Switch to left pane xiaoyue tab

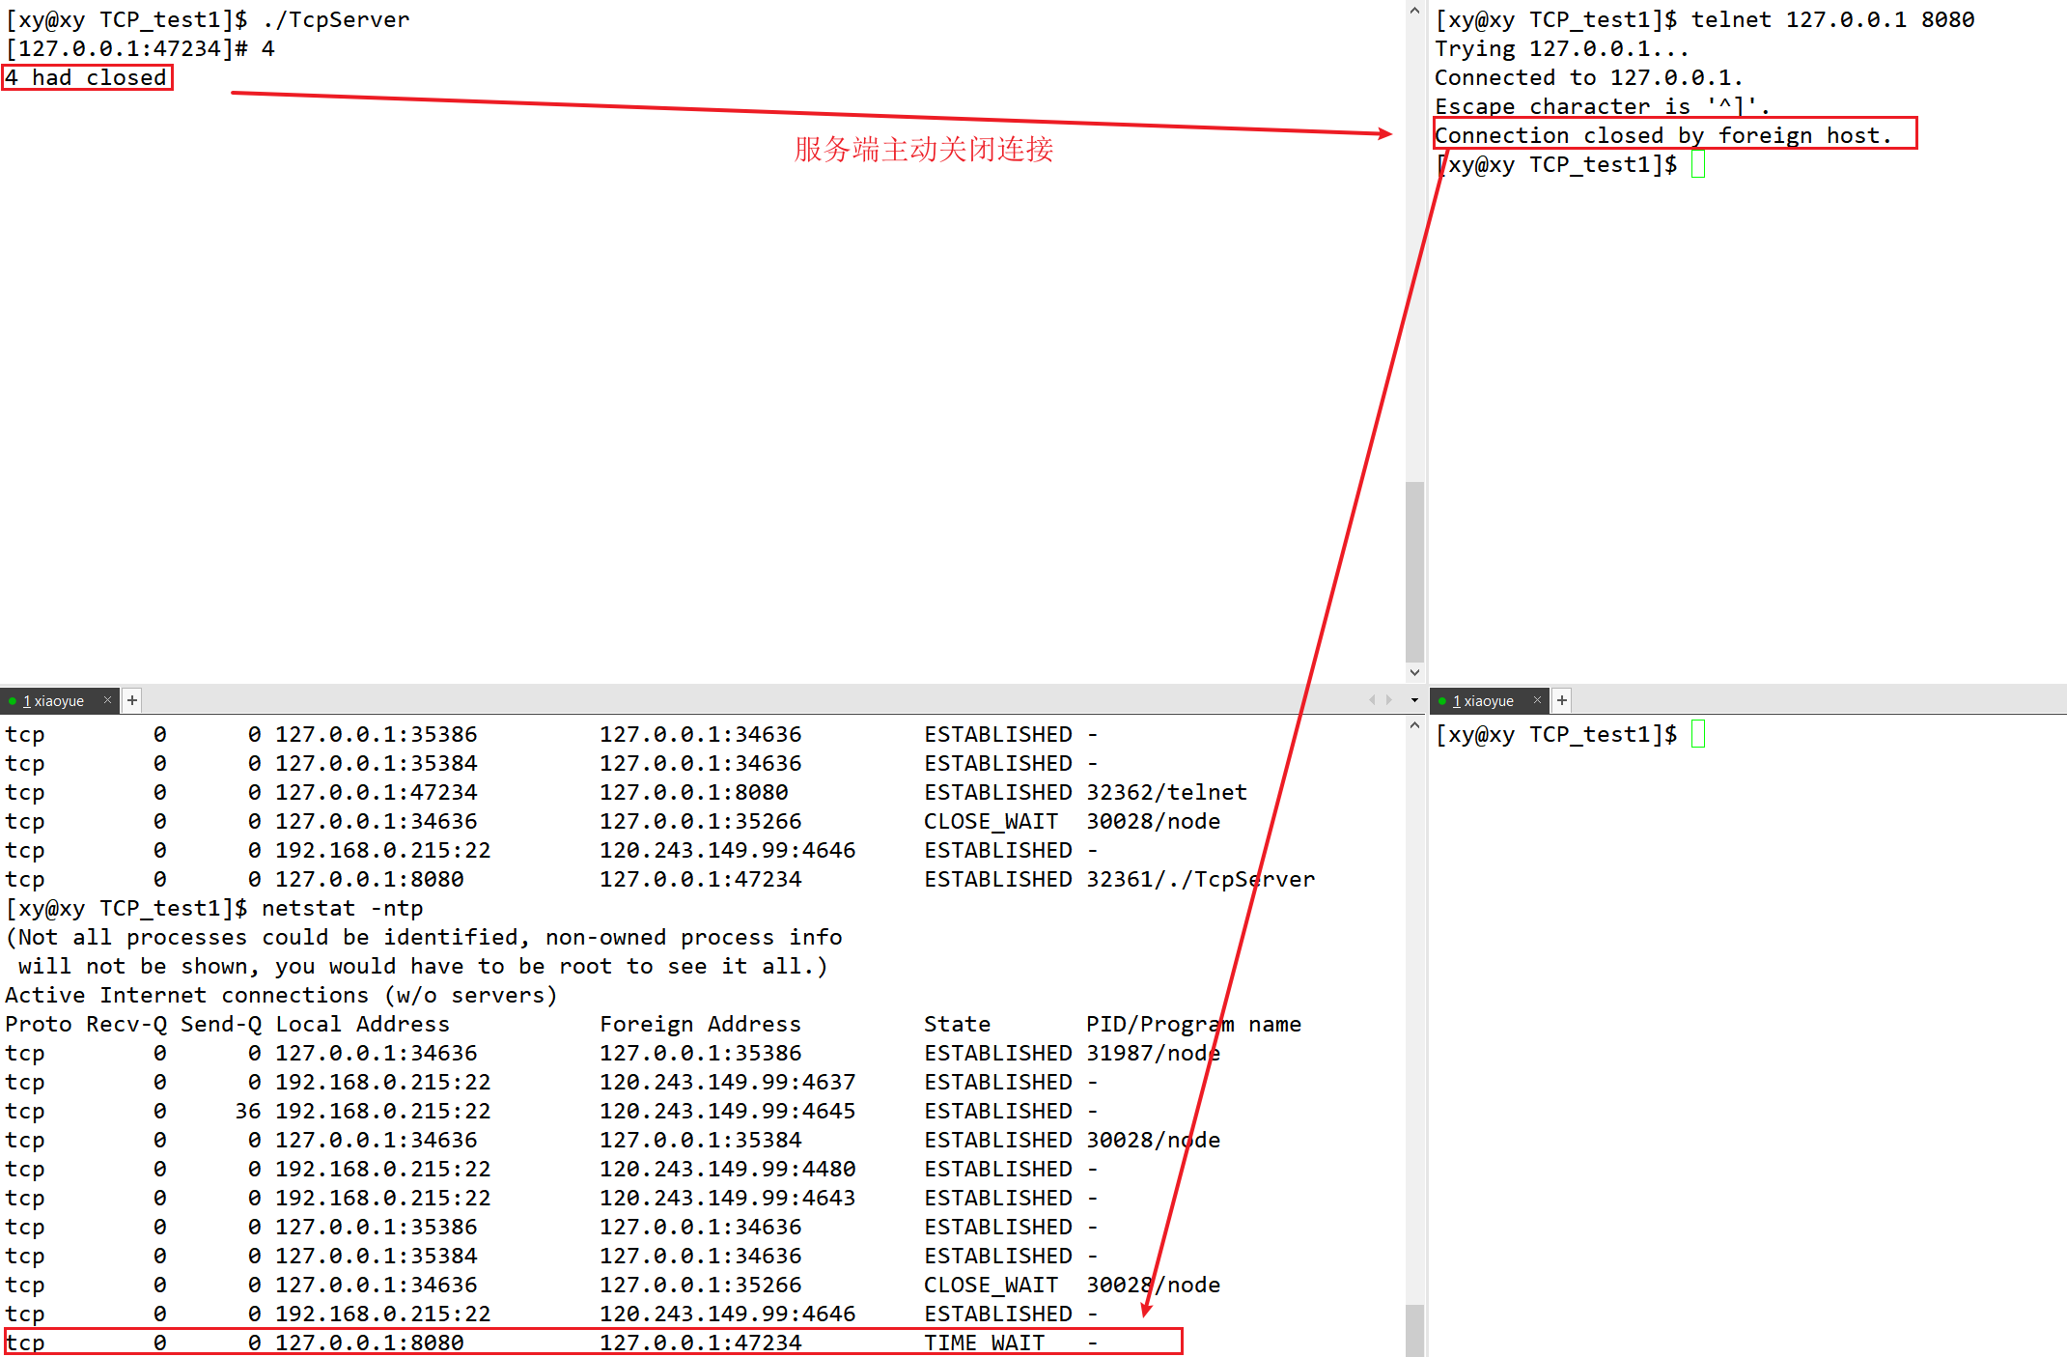click(54, 701)
